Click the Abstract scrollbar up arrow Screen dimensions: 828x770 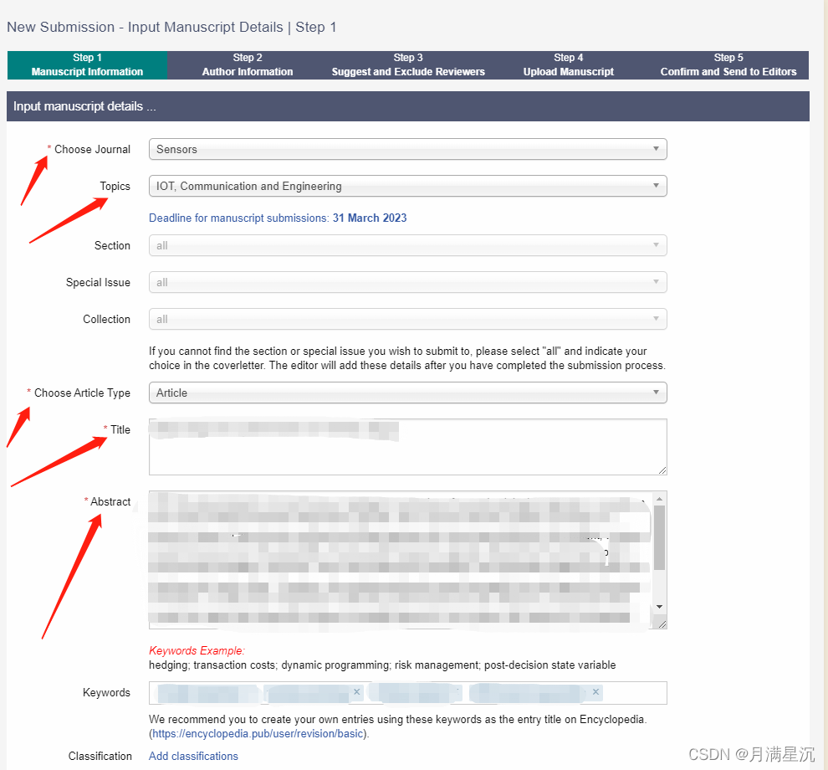[660, 498]
